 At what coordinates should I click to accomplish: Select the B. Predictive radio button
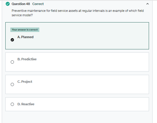[x=12, y=62]
